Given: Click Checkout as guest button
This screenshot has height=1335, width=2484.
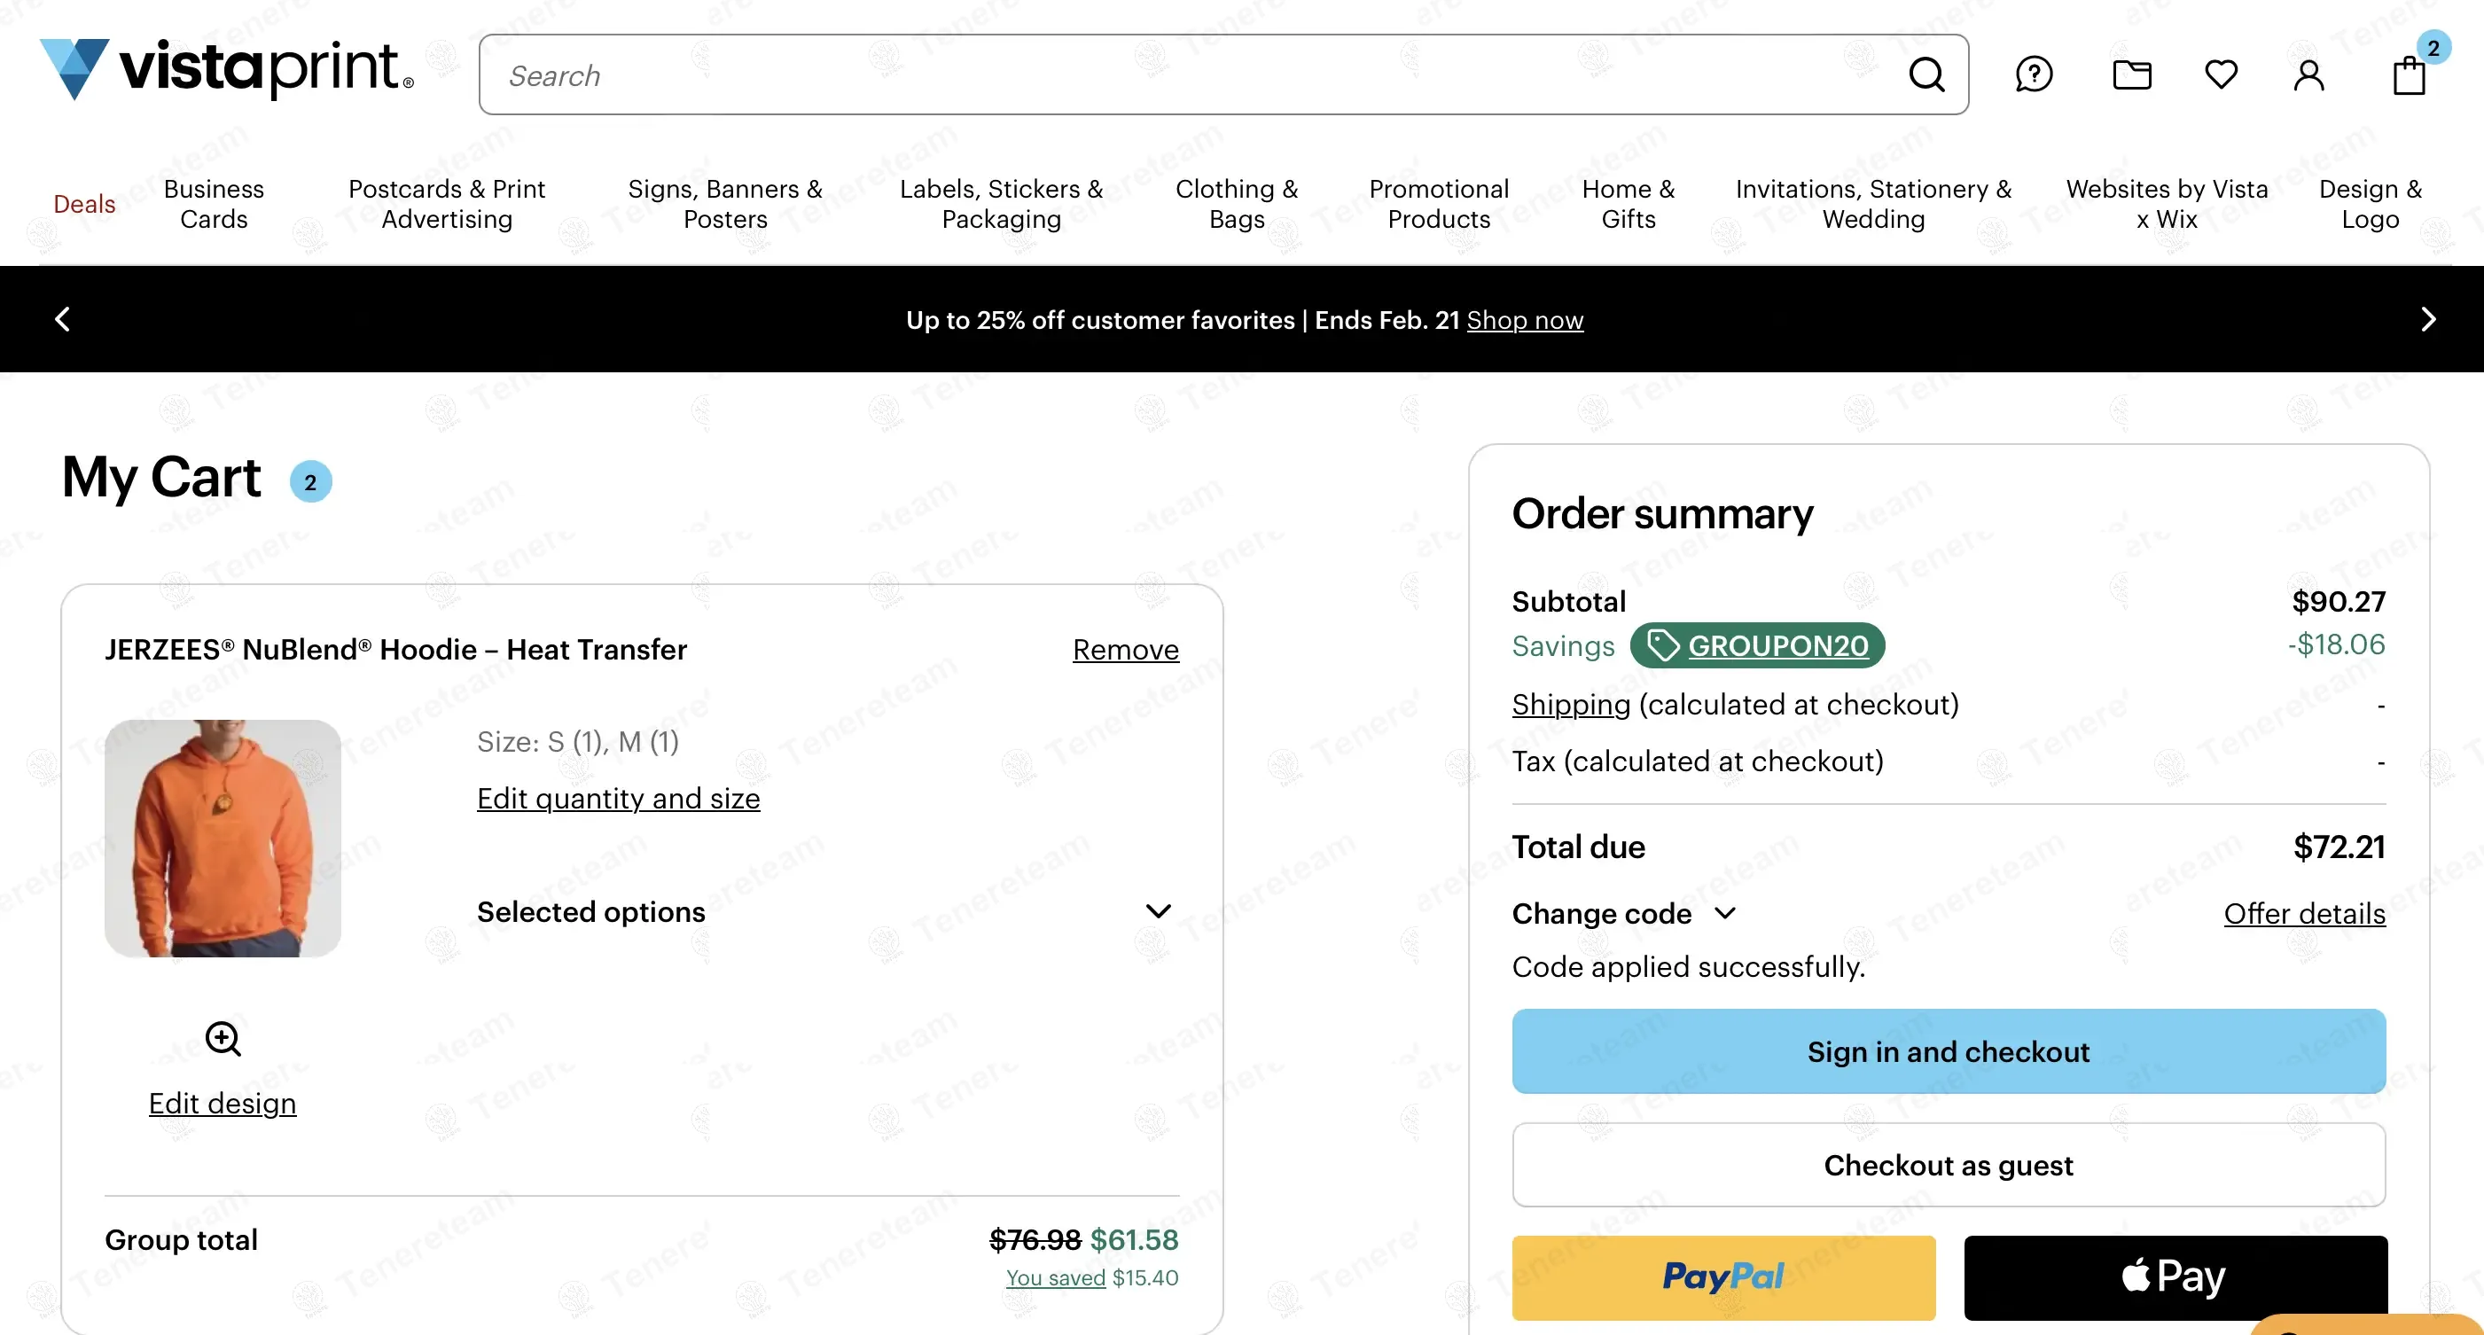Looking at the screenshot, I should point(1948,1165).
